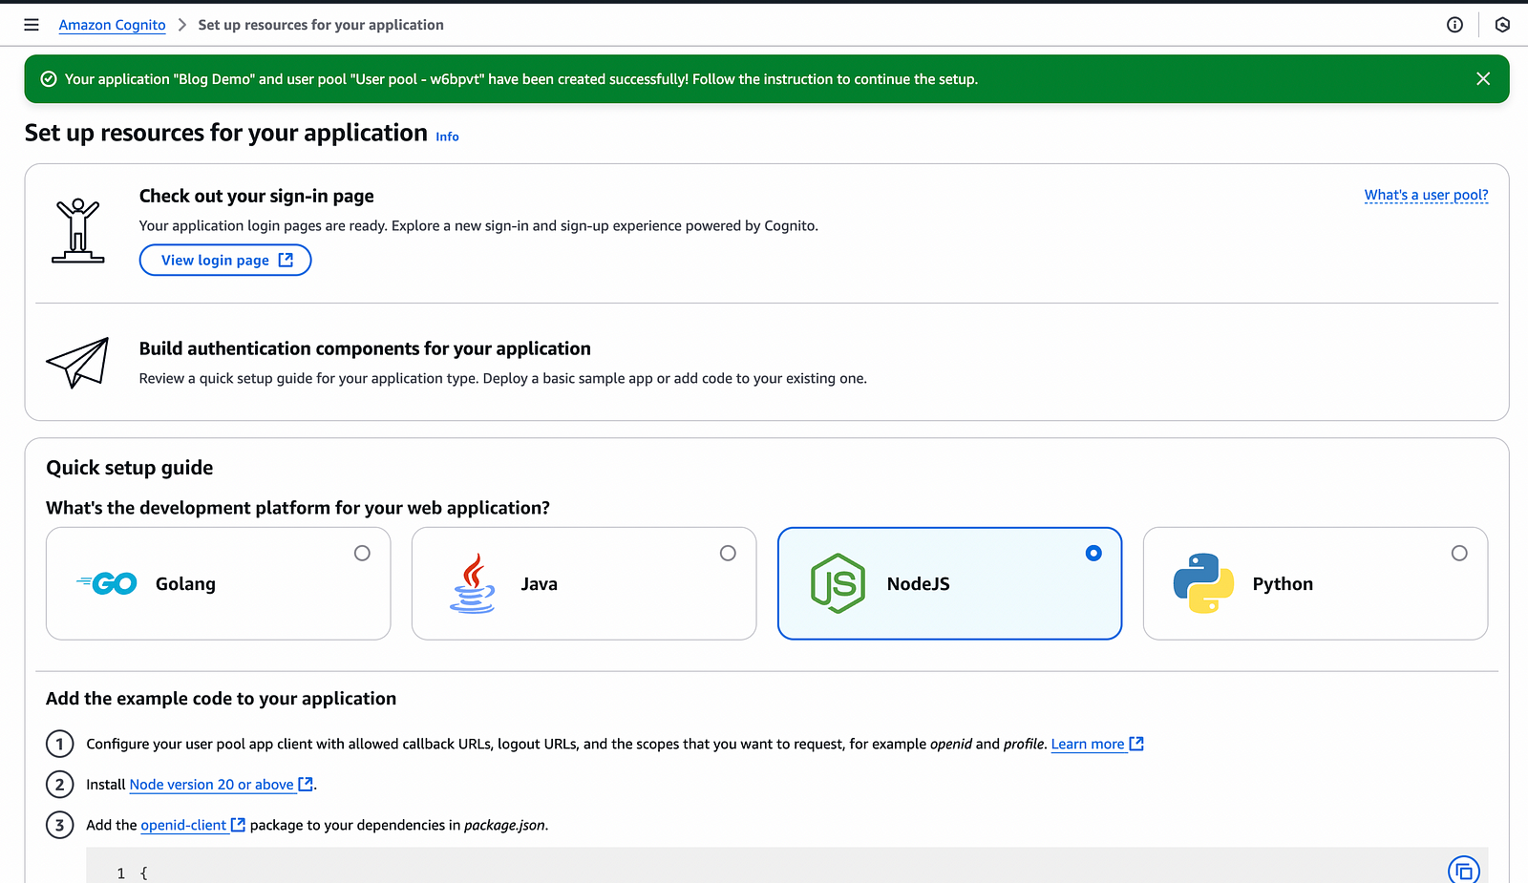The image size is (1528, 883).
Task: Click the Golang logo icon
Action: click(x=107, y=583)
